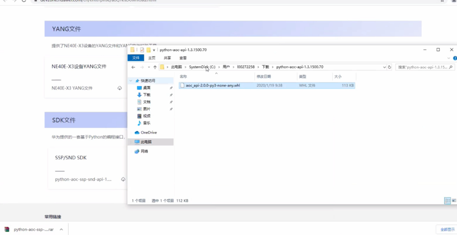
Task: Open the chevron after l00272258 in the breadcrumb
Action: [x=258, y=67]
